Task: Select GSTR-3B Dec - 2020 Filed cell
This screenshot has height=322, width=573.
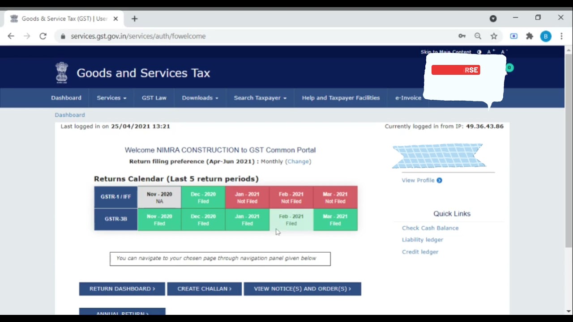Action: pos(203,220)
